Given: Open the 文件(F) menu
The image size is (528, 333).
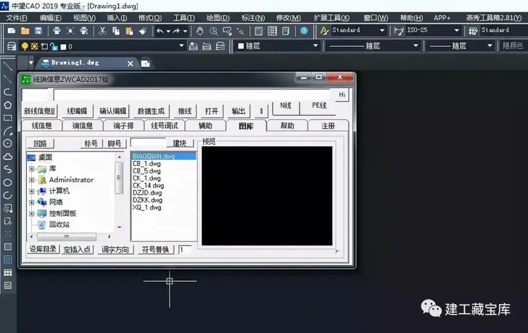Looking at the screenshot, I should click(x=17, y=18).
